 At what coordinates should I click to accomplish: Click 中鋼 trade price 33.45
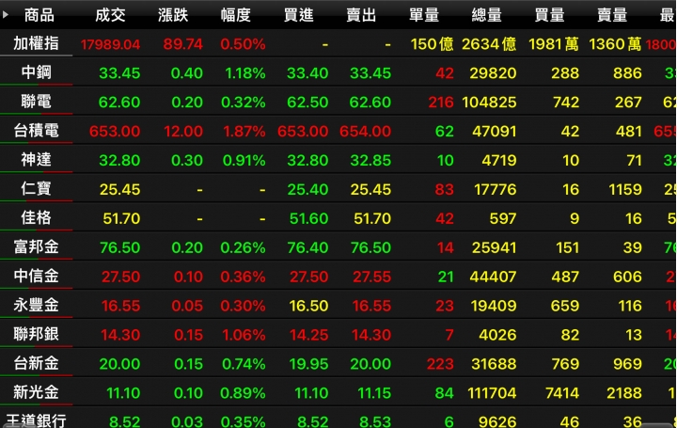tap(119, 73)
